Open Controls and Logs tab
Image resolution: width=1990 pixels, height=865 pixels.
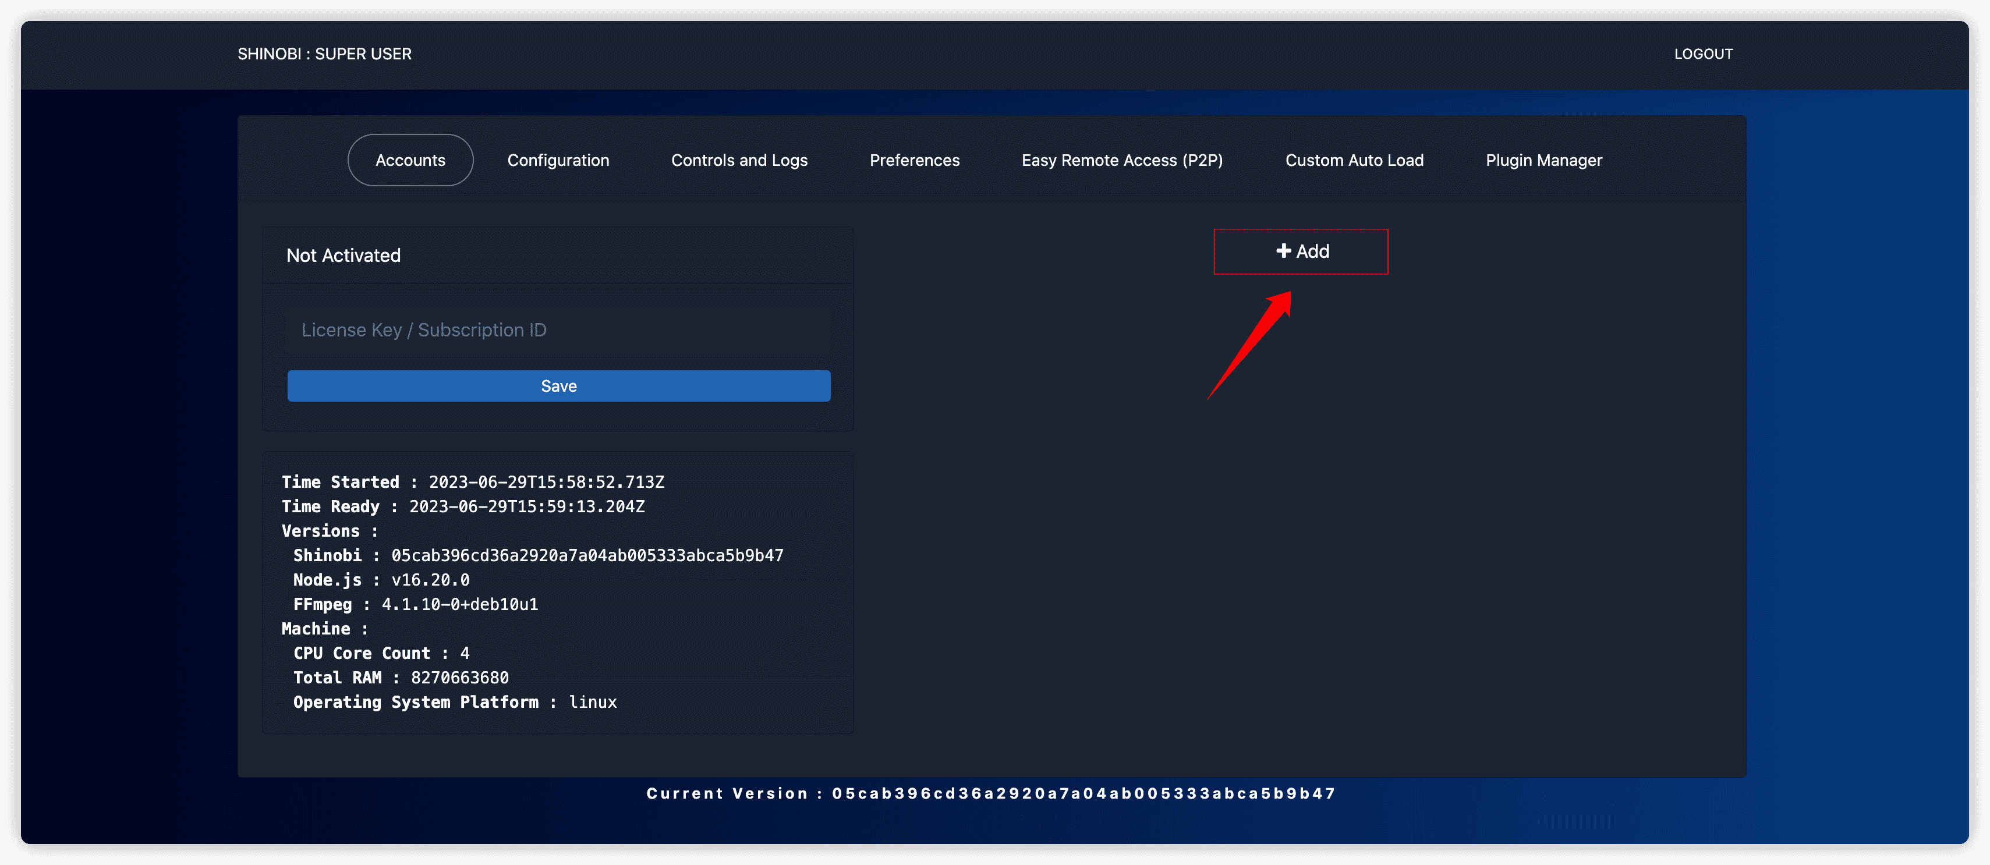[738, 161]
